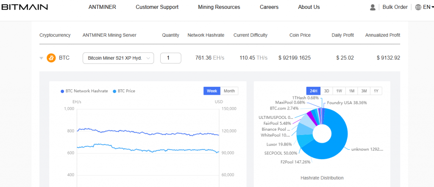Select 24H hashrate distribution period

click(x=314, y=91)
